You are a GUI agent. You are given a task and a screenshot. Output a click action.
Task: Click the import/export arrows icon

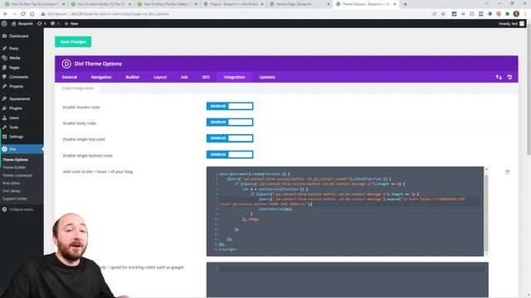tap(499, 77)
